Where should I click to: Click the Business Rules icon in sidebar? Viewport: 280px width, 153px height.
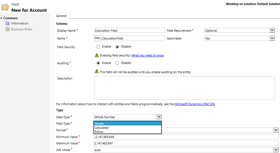(x=7, y=29)
